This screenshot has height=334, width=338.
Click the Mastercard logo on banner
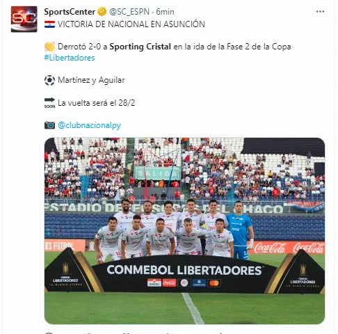(214, 283)
